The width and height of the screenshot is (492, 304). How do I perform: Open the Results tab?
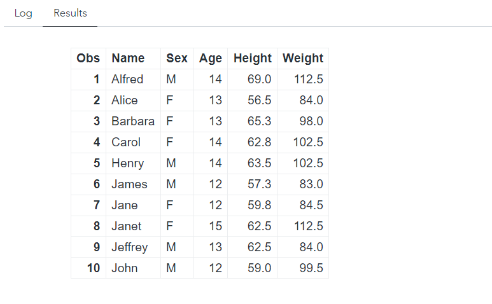pyautogui.click(x=70, y=13)
